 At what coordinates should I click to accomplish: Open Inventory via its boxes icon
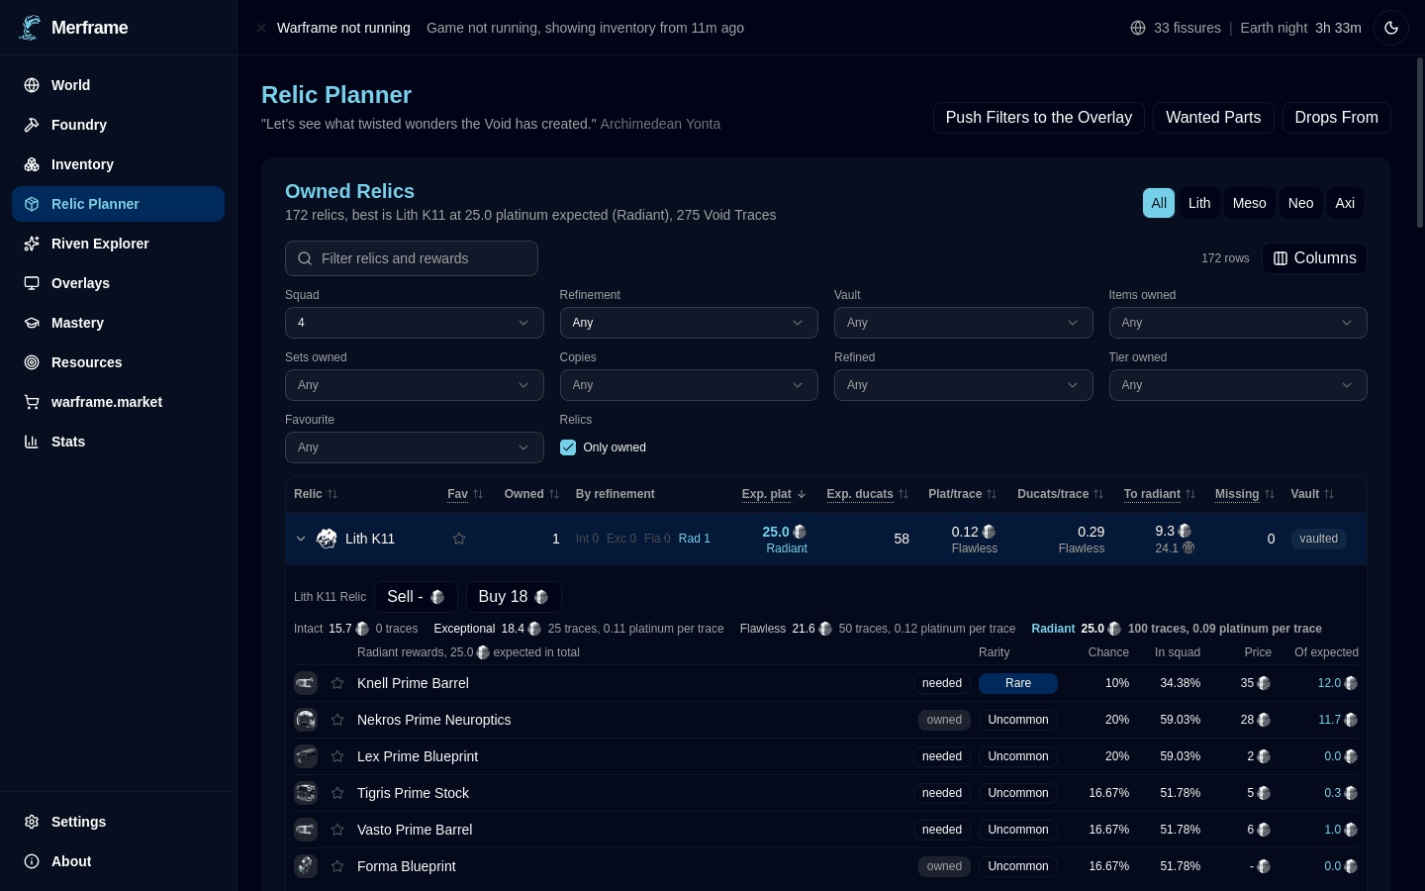tap(32, 164)
